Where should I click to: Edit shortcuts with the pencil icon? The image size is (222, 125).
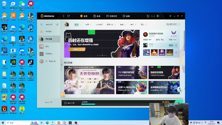click(176, 52)
